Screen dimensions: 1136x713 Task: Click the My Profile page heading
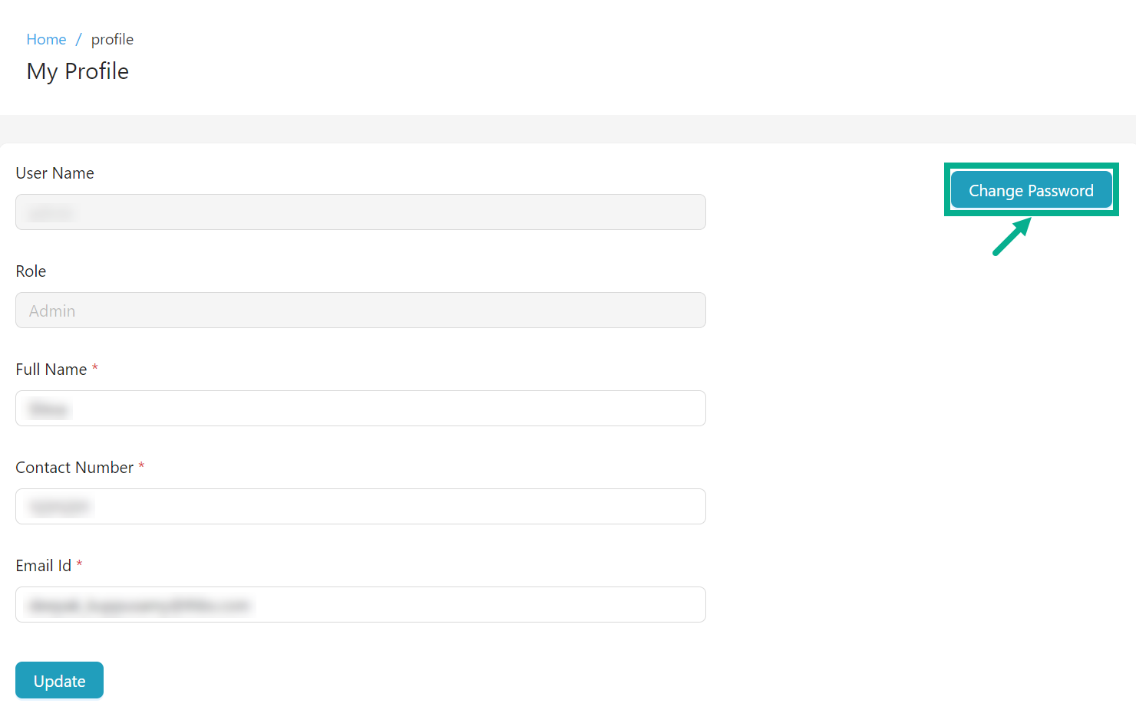[78, 71]
